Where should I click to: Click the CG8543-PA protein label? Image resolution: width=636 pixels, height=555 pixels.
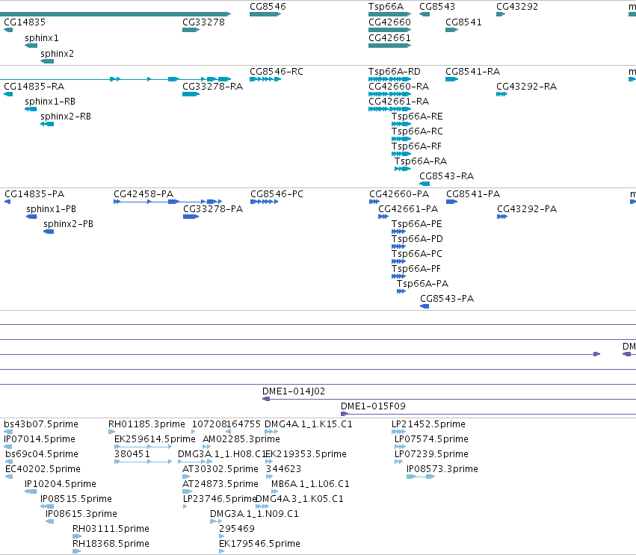[447, 299]
